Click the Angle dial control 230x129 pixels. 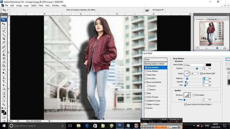click(x=187, y=73)
